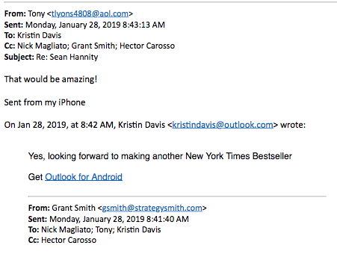Click the name Grant Smith in the quoted From line
Screen dimensions: 337x275
[x=73, y=208]
